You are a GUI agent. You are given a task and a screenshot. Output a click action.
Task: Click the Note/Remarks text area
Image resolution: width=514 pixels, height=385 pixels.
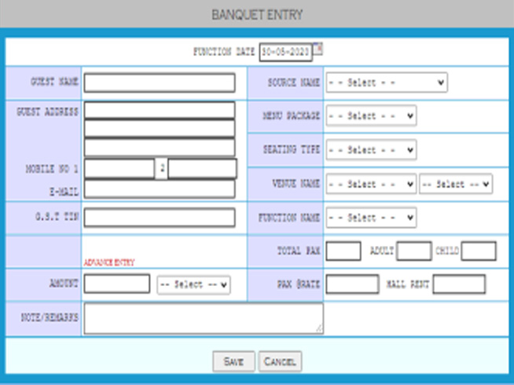[x=204, y=318]
